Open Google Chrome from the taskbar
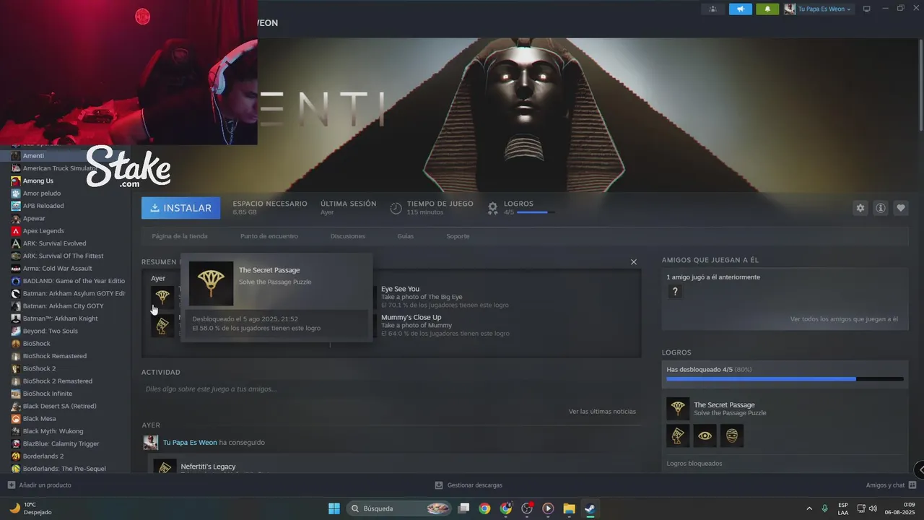Image resolution: width=924 pixels, height=520 pixels. [x=484, y=508]
